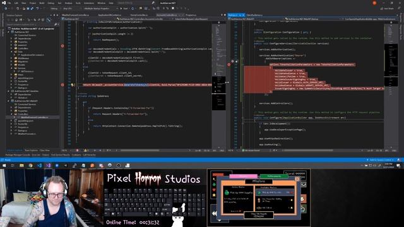Viewport: 404px width, 227px height.
Task: Click the Start debugging button
Action: (x=124, y=8)
